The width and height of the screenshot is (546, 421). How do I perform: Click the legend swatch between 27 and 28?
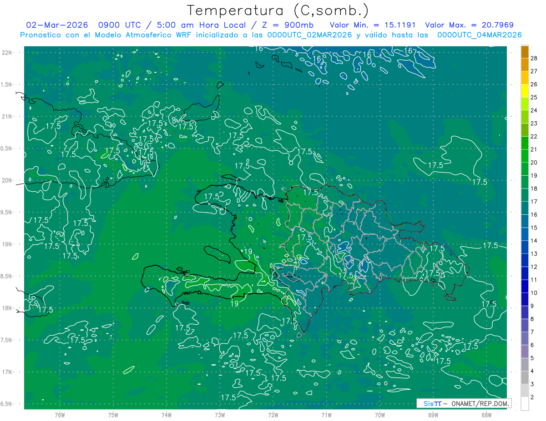tap(525, 64)
